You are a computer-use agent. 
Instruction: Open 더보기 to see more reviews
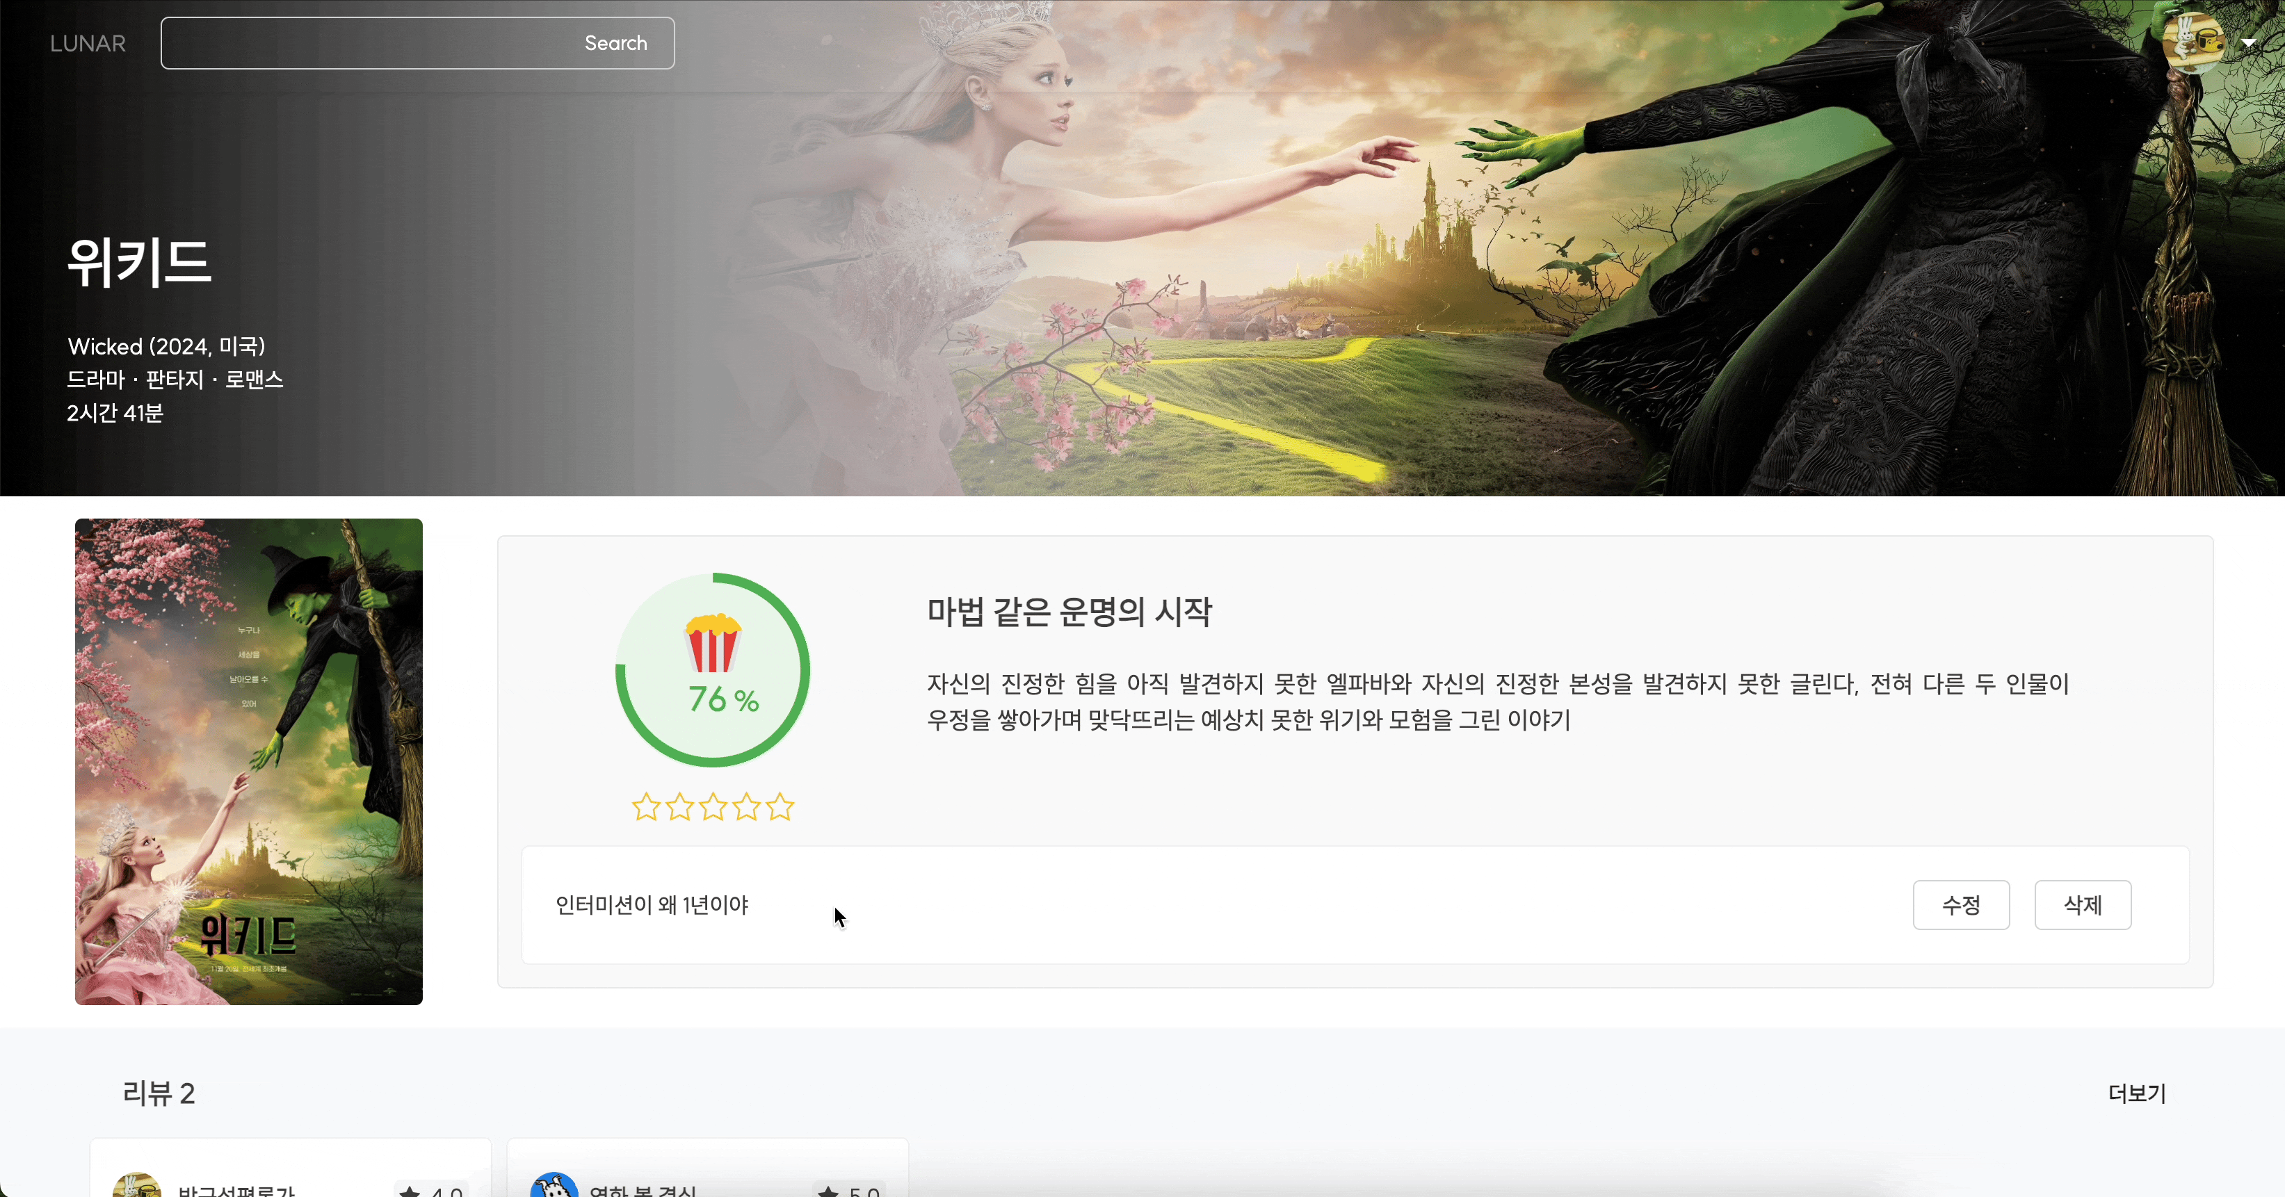point(2136,1093)
